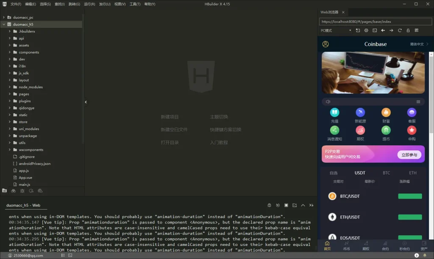This screenshot has height=259, width=434.
Task: Click the 立即参与 button
Action: tap(409, 155)
